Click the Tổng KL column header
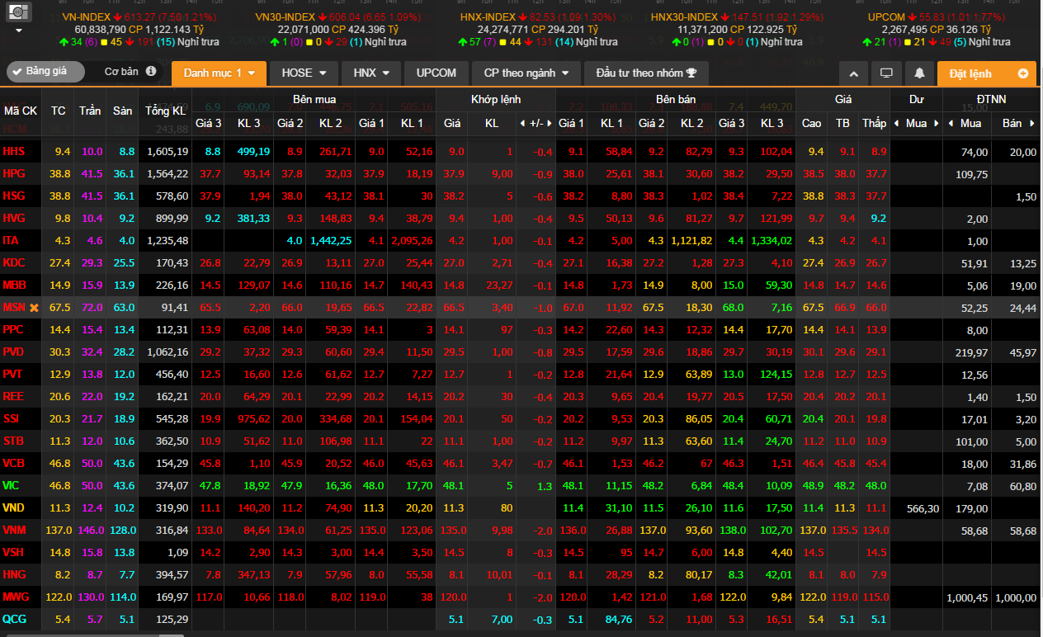 click(166, 111)
